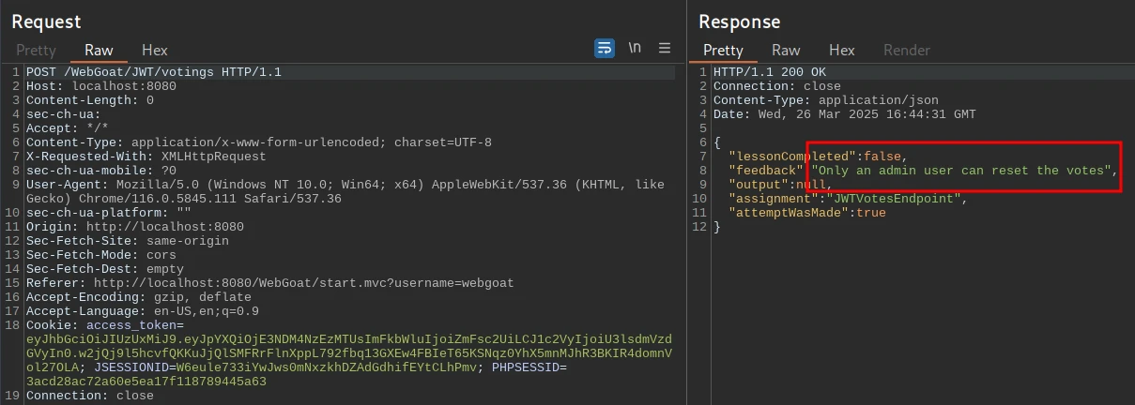Viewport: 1135px width, 405px height.
Task: Open the Render tab in Response panel
Action: (x=906, y=51)
